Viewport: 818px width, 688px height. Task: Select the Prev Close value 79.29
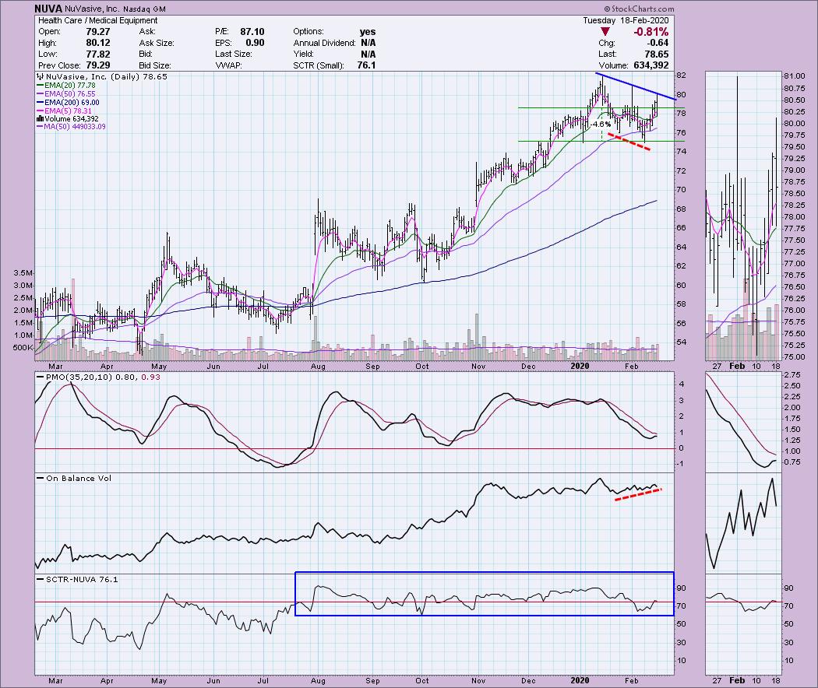98,65
